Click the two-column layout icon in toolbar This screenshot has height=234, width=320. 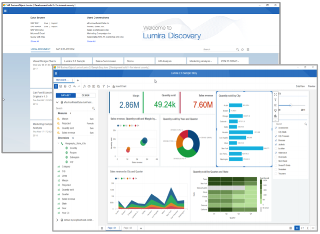[x=93, y=86]
